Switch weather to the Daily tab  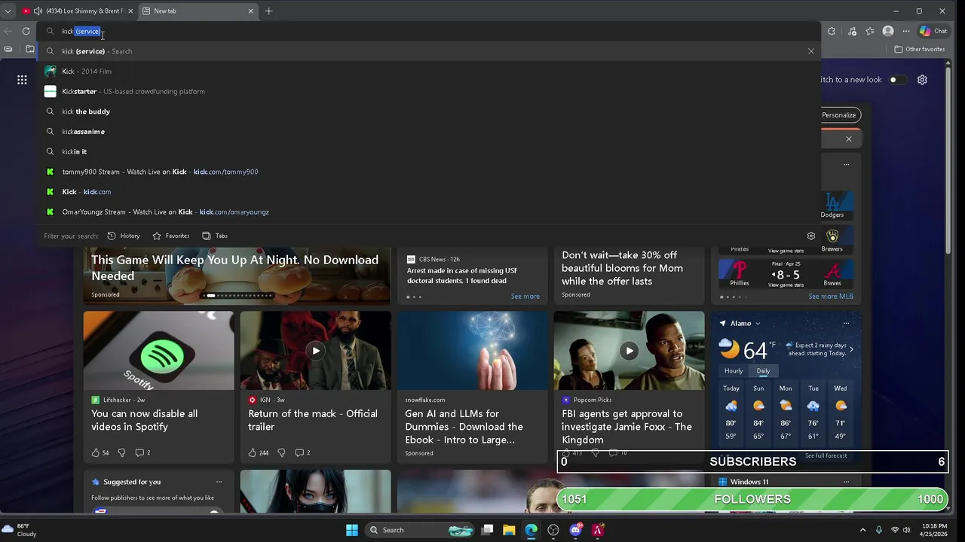pos(763,371)
